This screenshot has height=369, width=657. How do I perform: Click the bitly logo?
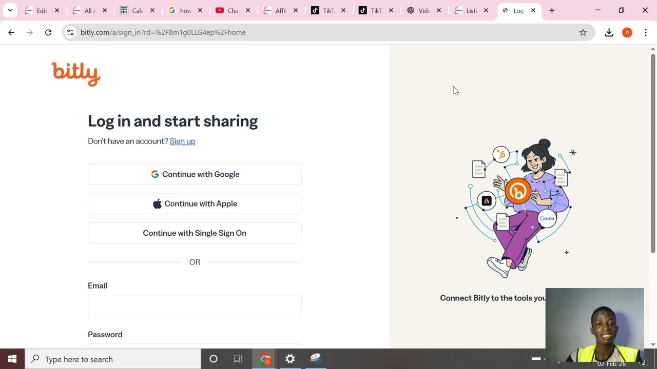click(x=76, y=74)
